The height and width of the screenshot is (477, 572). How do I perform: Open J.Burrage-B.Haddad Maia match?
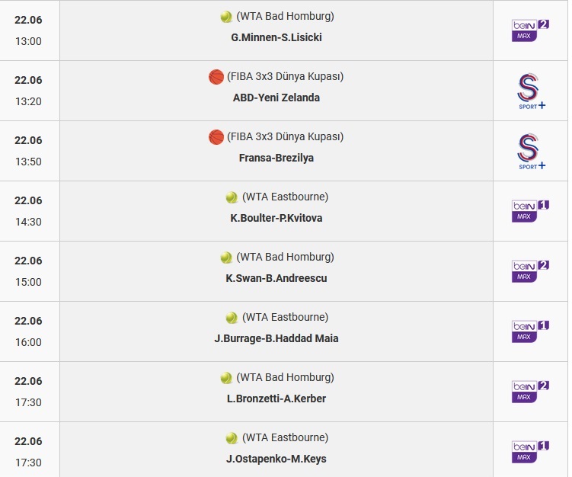click(x=276, y=338)
